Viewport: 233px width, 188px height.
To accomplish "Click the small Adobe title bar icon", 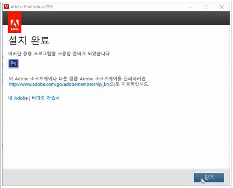I will point(6,7).
